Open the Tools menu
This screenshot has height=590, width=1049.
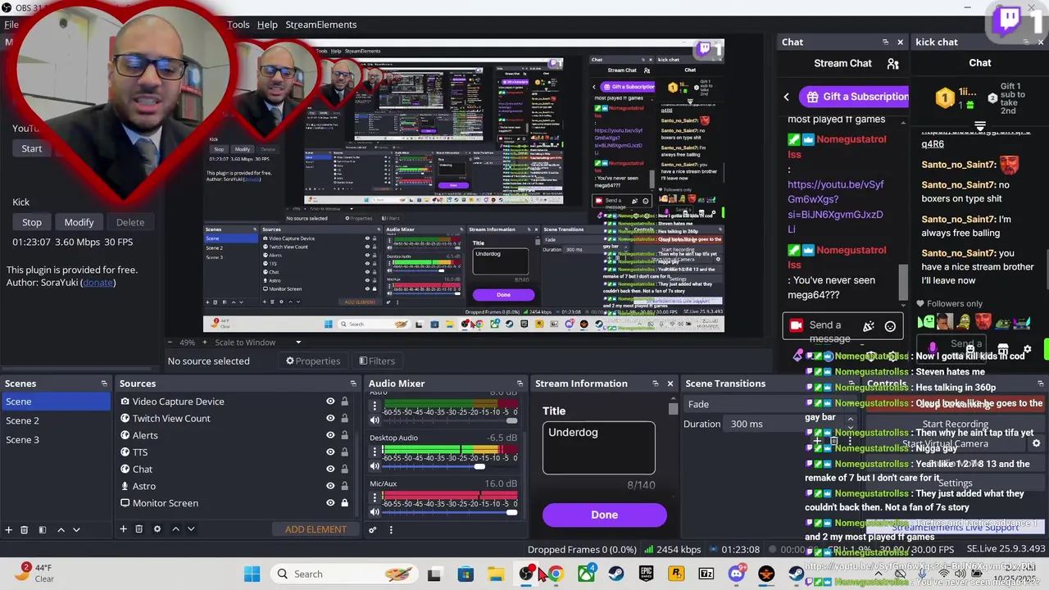pos(238,25)
